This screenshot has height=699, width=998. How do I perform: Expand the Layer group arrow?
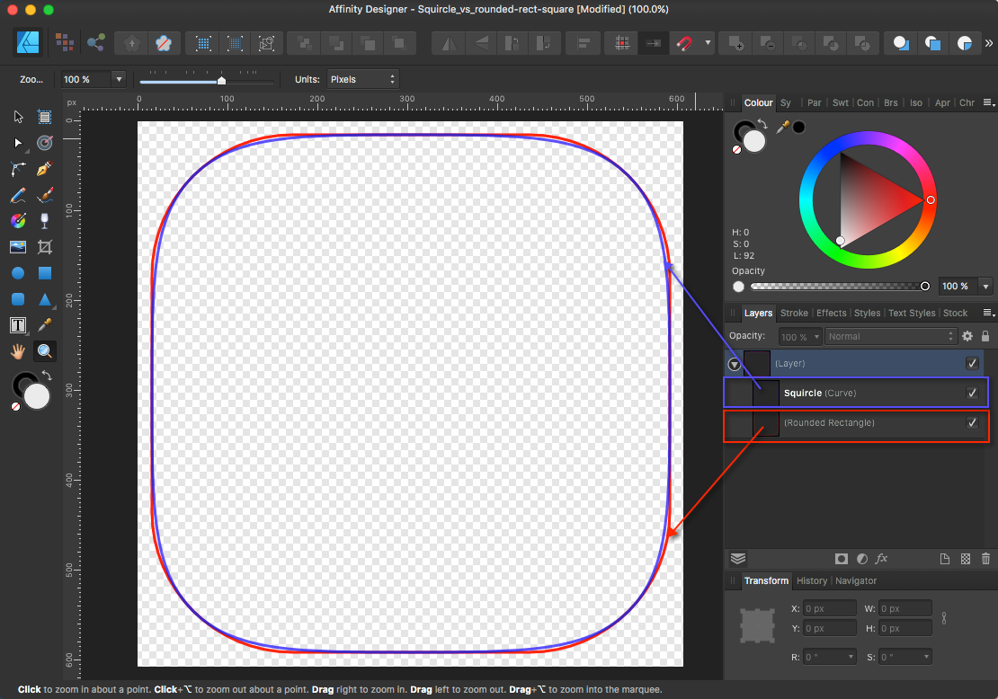[735, 364]
